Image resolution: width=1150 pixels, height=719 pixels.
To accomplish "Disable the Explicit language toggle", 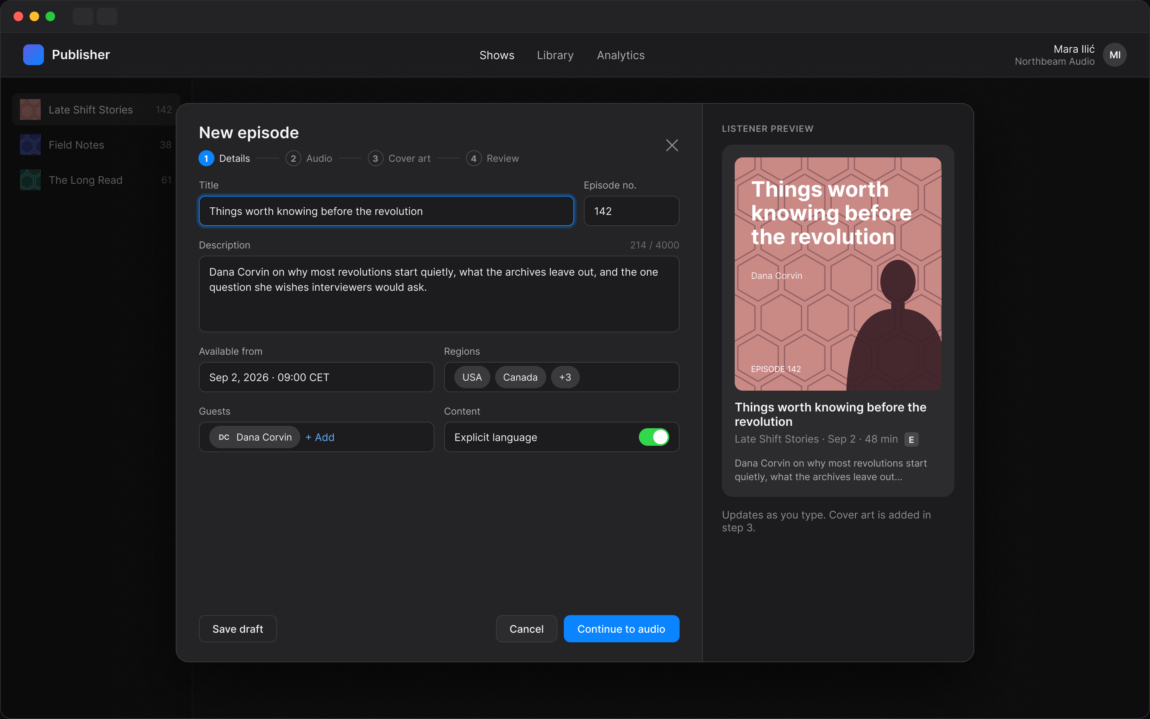I will 654,437.
